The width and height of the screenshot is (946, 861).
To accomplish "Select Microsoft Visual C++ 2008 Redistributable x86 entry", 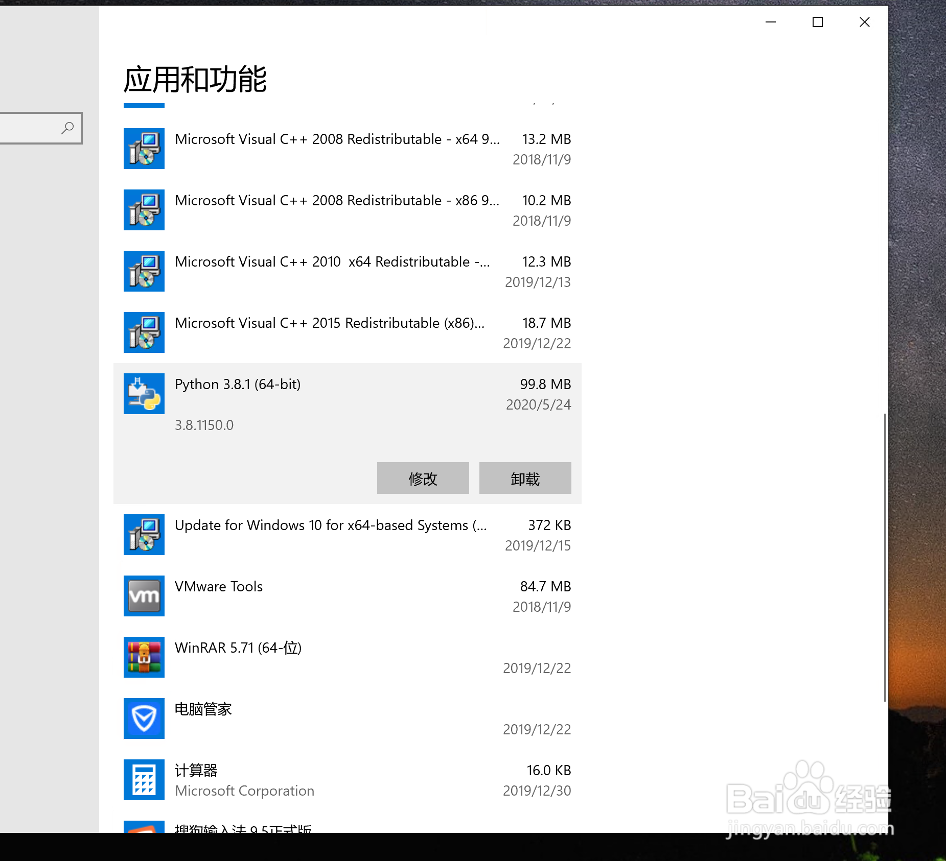I will [348, 210].
